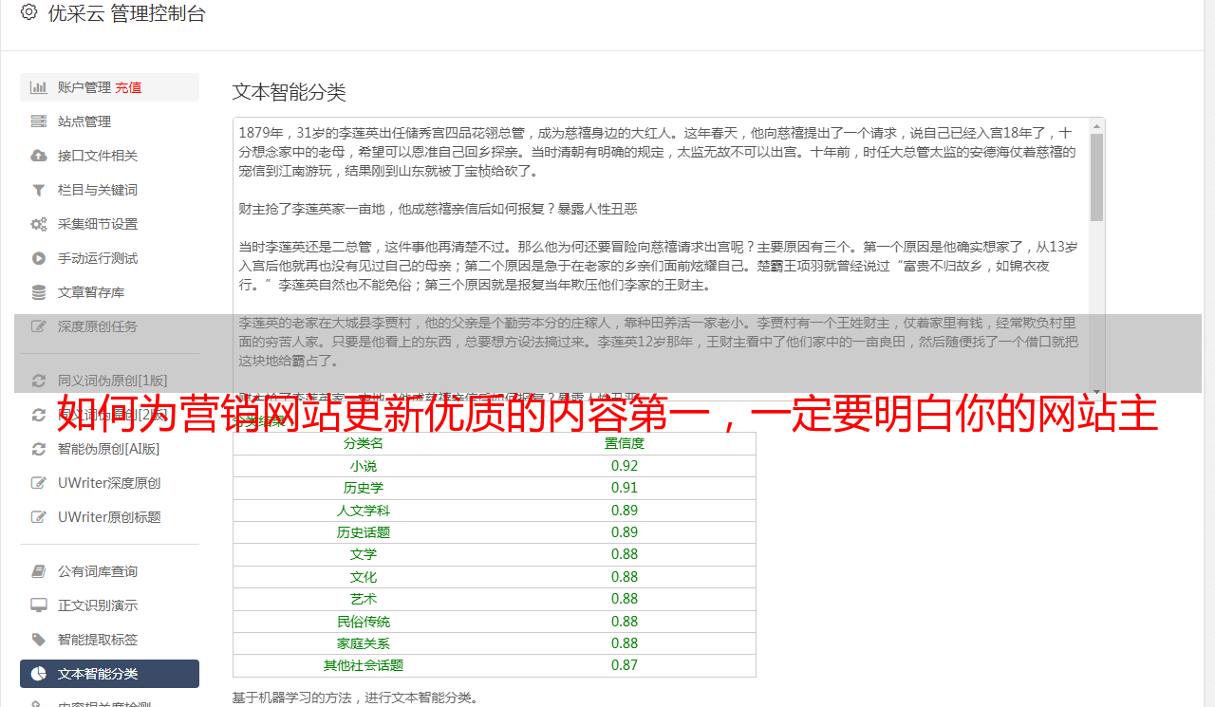Viewport: 1215px width, 707px height.
Task: Click the monitor icon for 正文识别演示
Action: [x=39, y=605]
